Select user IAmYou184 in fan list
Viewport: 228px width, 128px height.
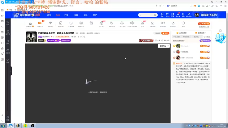coord(185,46)
